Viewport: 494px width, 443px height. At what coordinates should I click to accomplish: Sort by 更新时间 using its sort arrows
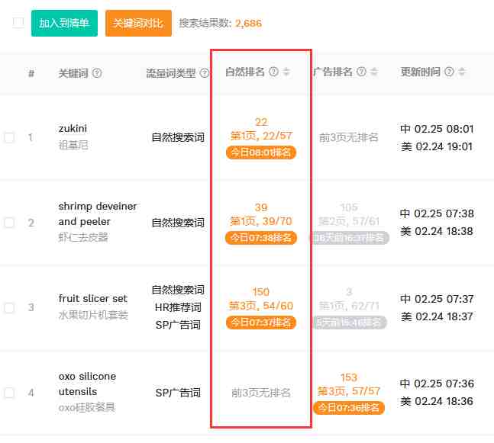click(461, 72)
